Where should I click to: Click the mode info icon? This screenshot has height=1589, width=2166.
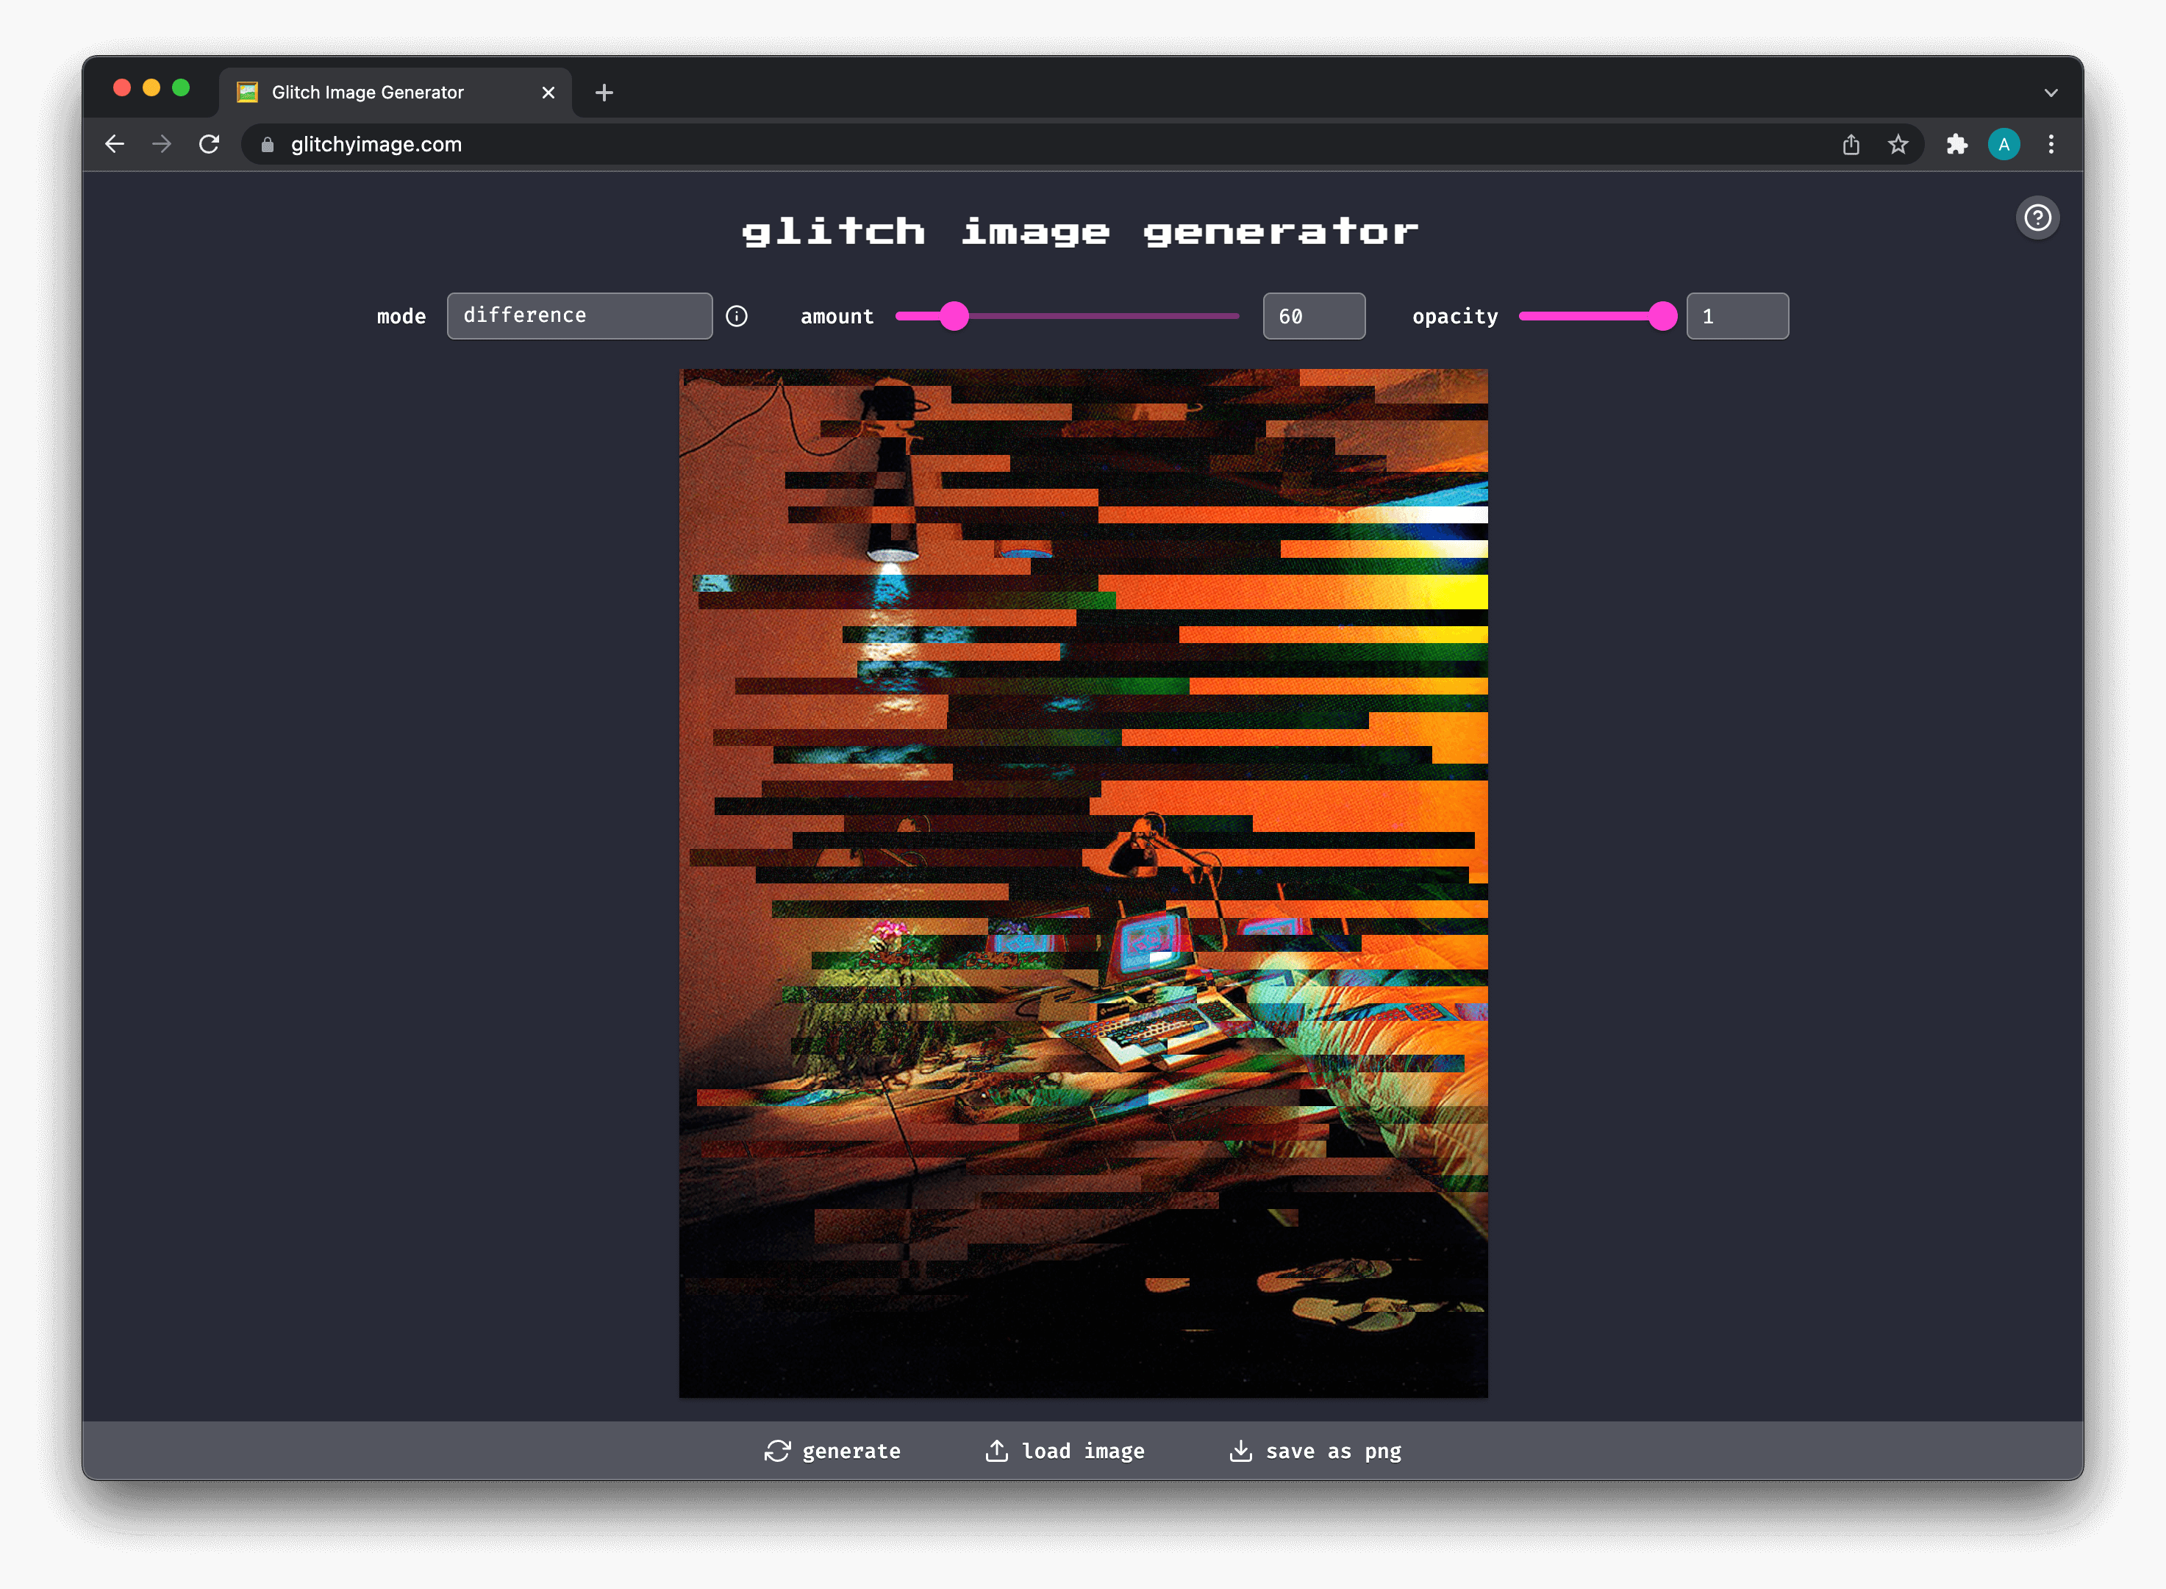[736, 317]
